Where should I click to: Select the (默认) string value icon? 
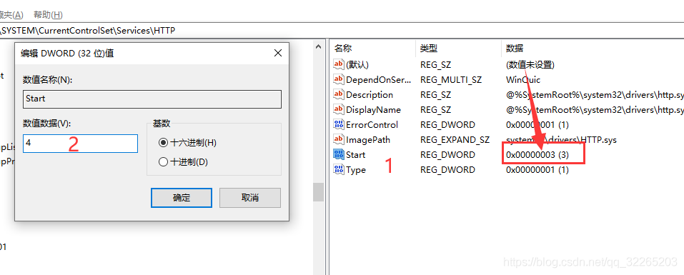click(339, 64)
